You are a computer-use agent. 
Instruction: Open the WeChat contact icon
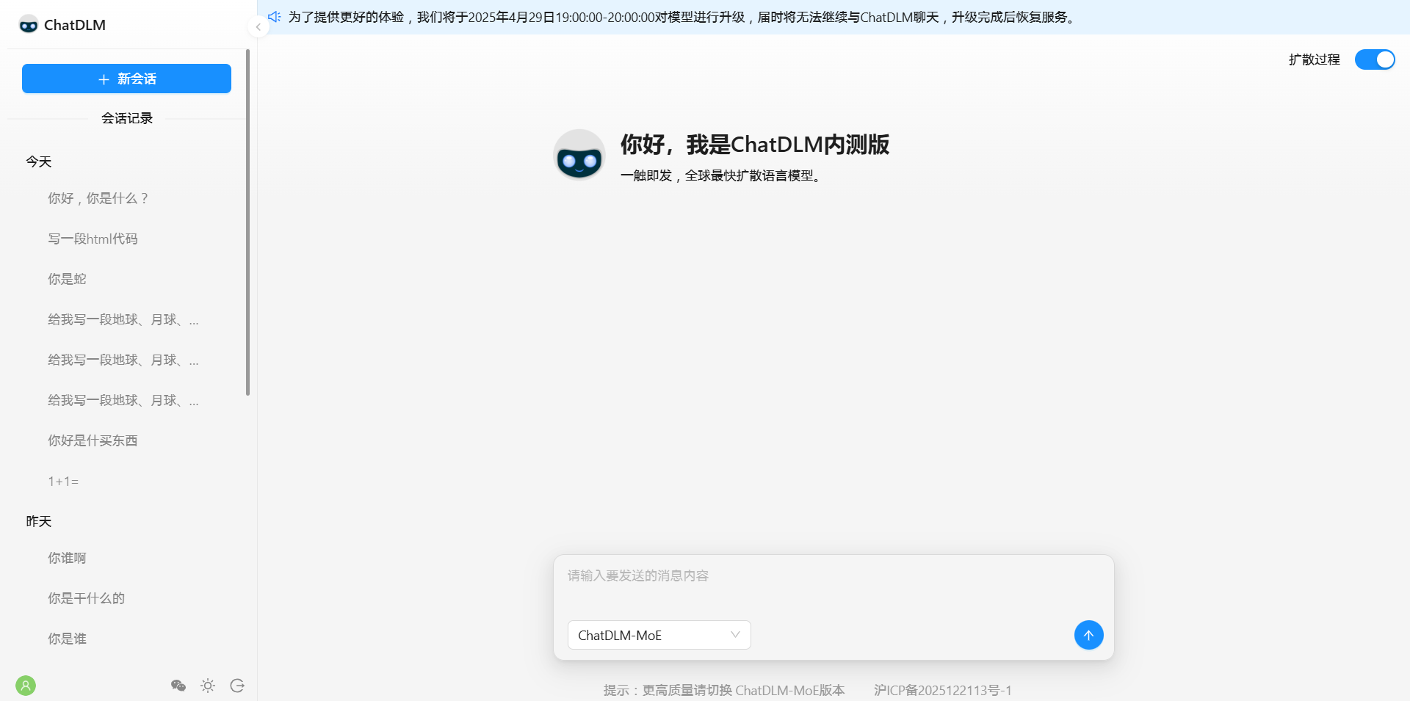click(178, 686)
